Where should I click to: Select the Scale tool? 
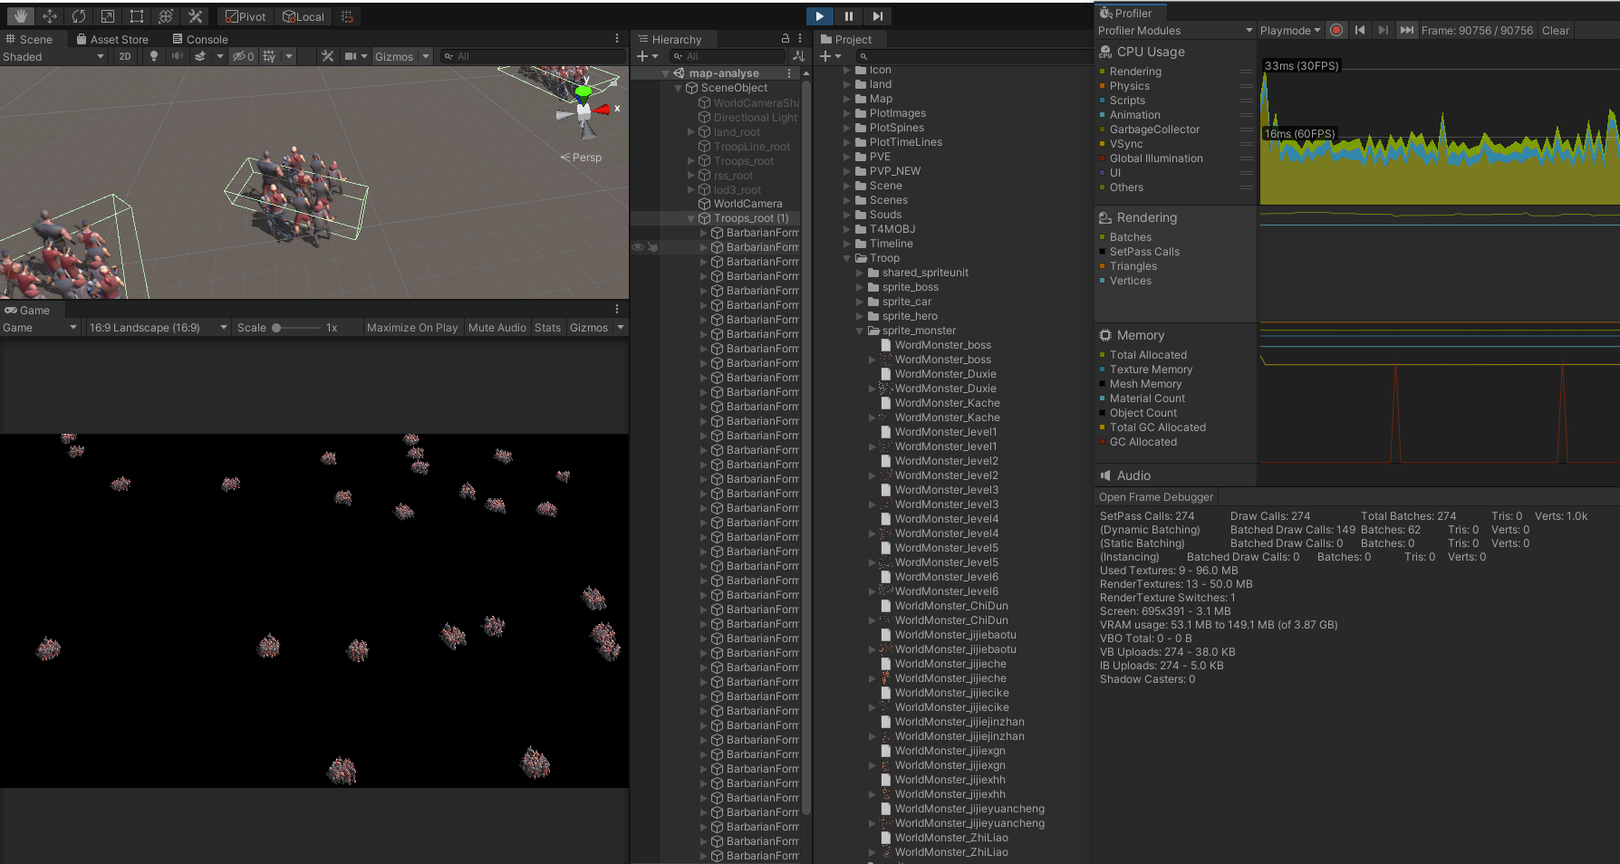coord(108,16)
